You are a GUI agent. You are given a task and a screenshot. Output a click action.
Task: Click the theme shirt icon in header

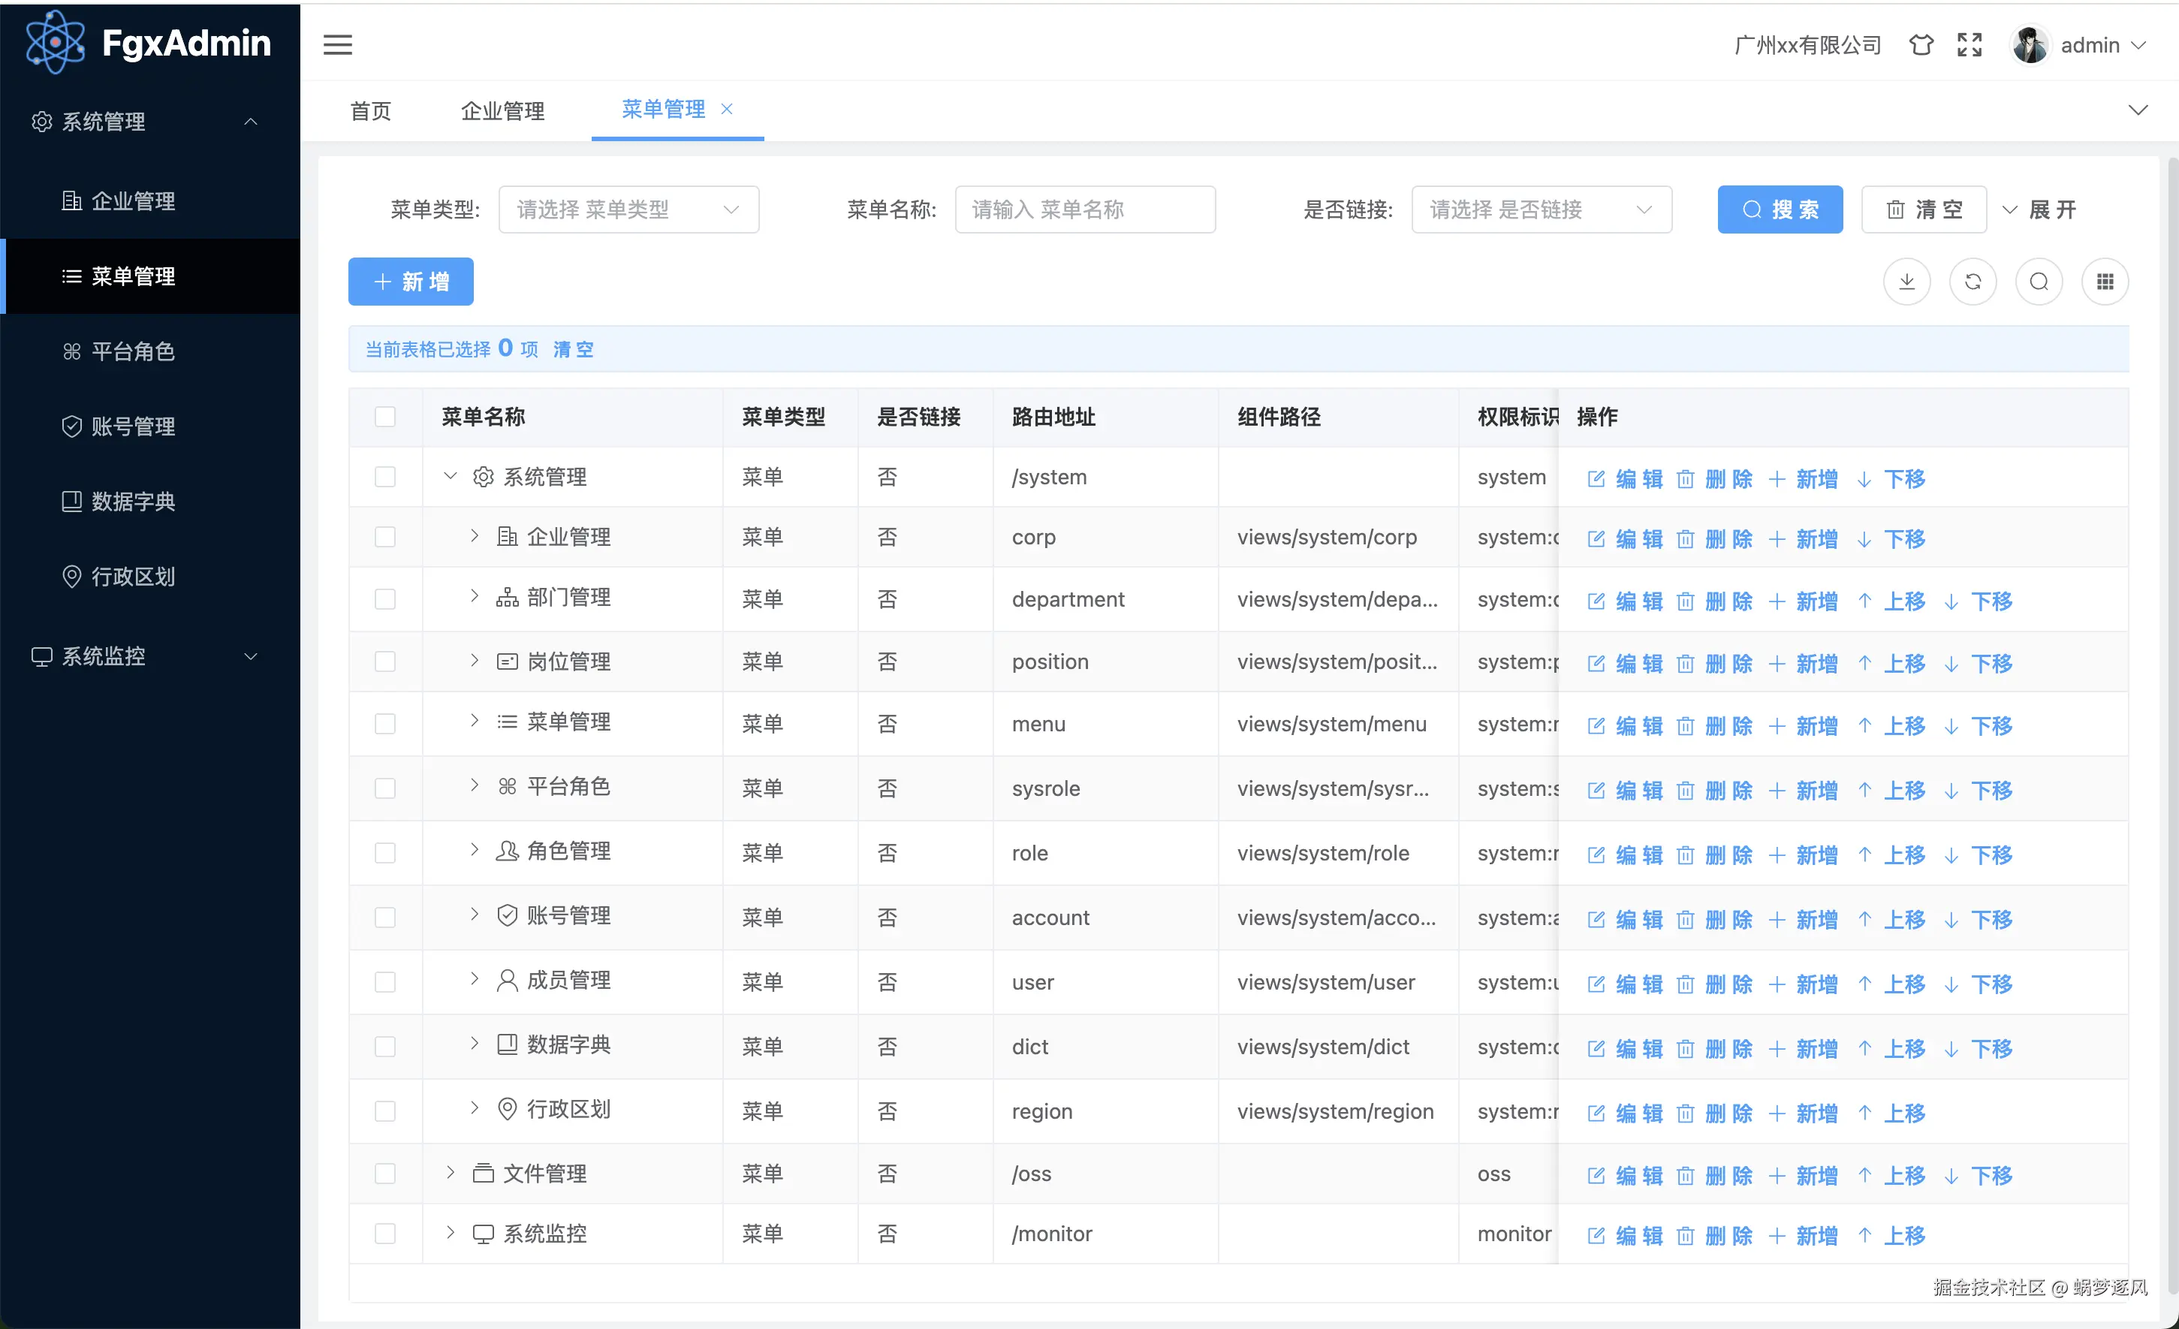1920,44
